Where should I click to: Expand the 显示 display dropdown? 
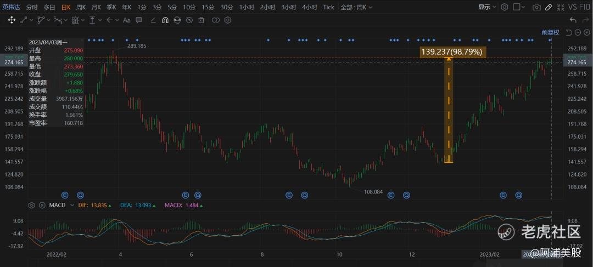[486, 7]
